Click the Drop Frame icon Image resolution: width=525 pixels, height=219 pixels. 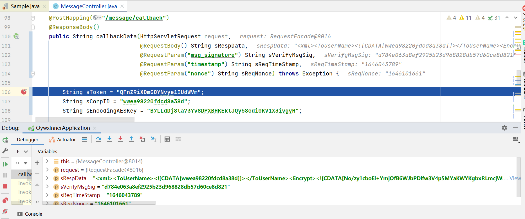click(x=142, y=139)
